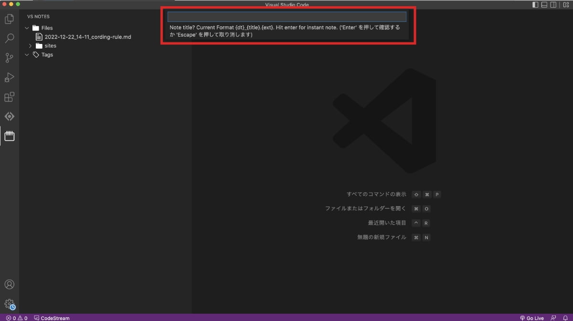Select the VS Notes notepad icon

[x=9, y=136]
